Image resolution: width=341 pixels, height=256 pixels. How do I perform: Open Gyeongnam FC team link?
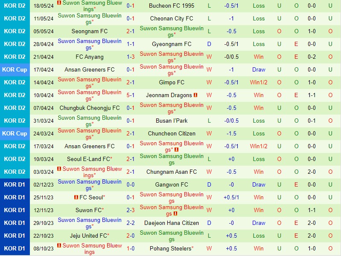pyautogui.click(x=172, y=44)
